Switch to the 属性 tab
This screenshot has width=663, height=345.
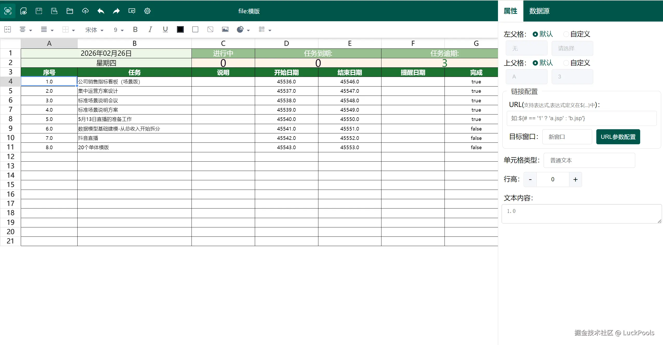click(x=510, y=11)
